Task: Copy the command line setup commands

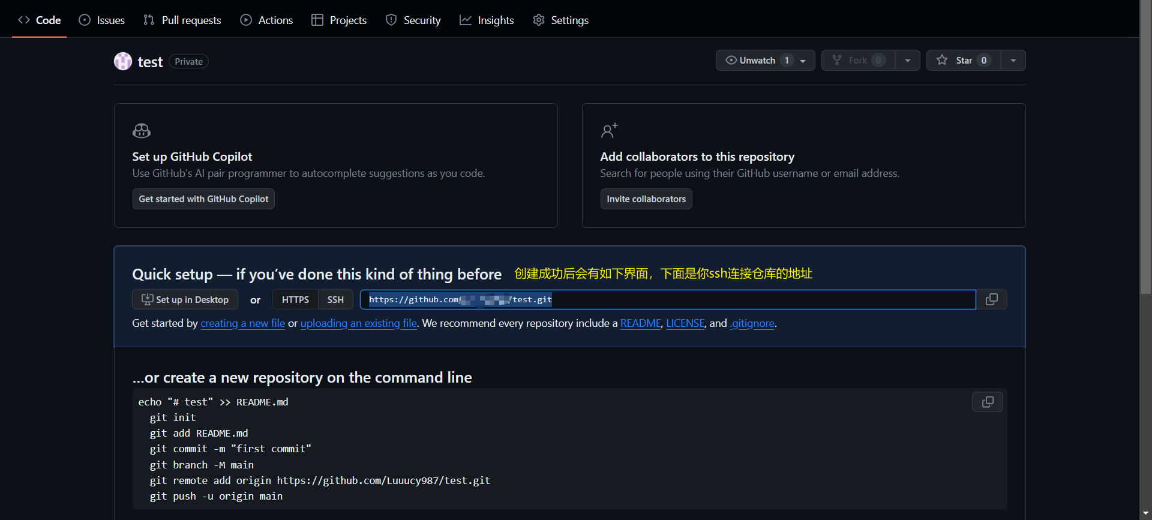Action: [x=988, y=402]
